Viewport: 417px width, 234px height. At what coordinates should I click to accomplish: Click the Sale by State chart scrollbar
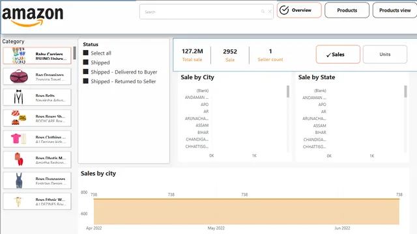click(x=405, y=92)
